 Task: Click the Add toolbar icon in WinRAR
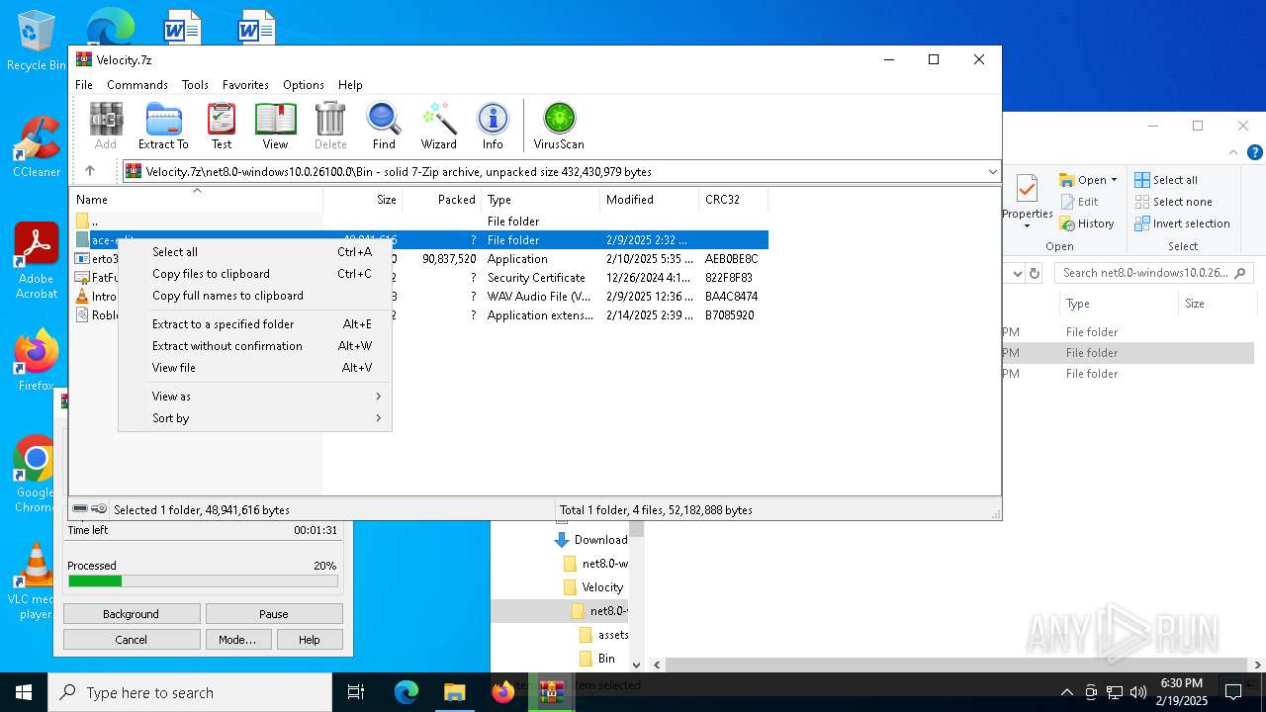pos(106,126)
